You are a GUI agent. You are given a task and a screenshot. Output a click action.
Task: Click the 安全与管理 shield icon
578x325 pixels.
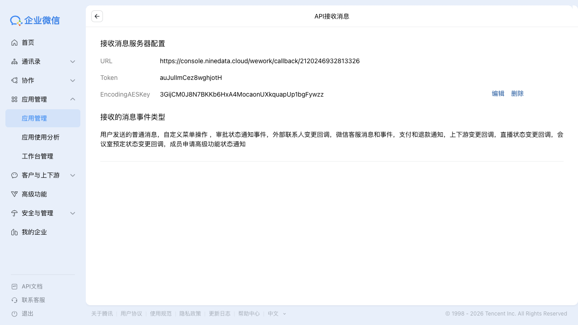click(14, 213)
